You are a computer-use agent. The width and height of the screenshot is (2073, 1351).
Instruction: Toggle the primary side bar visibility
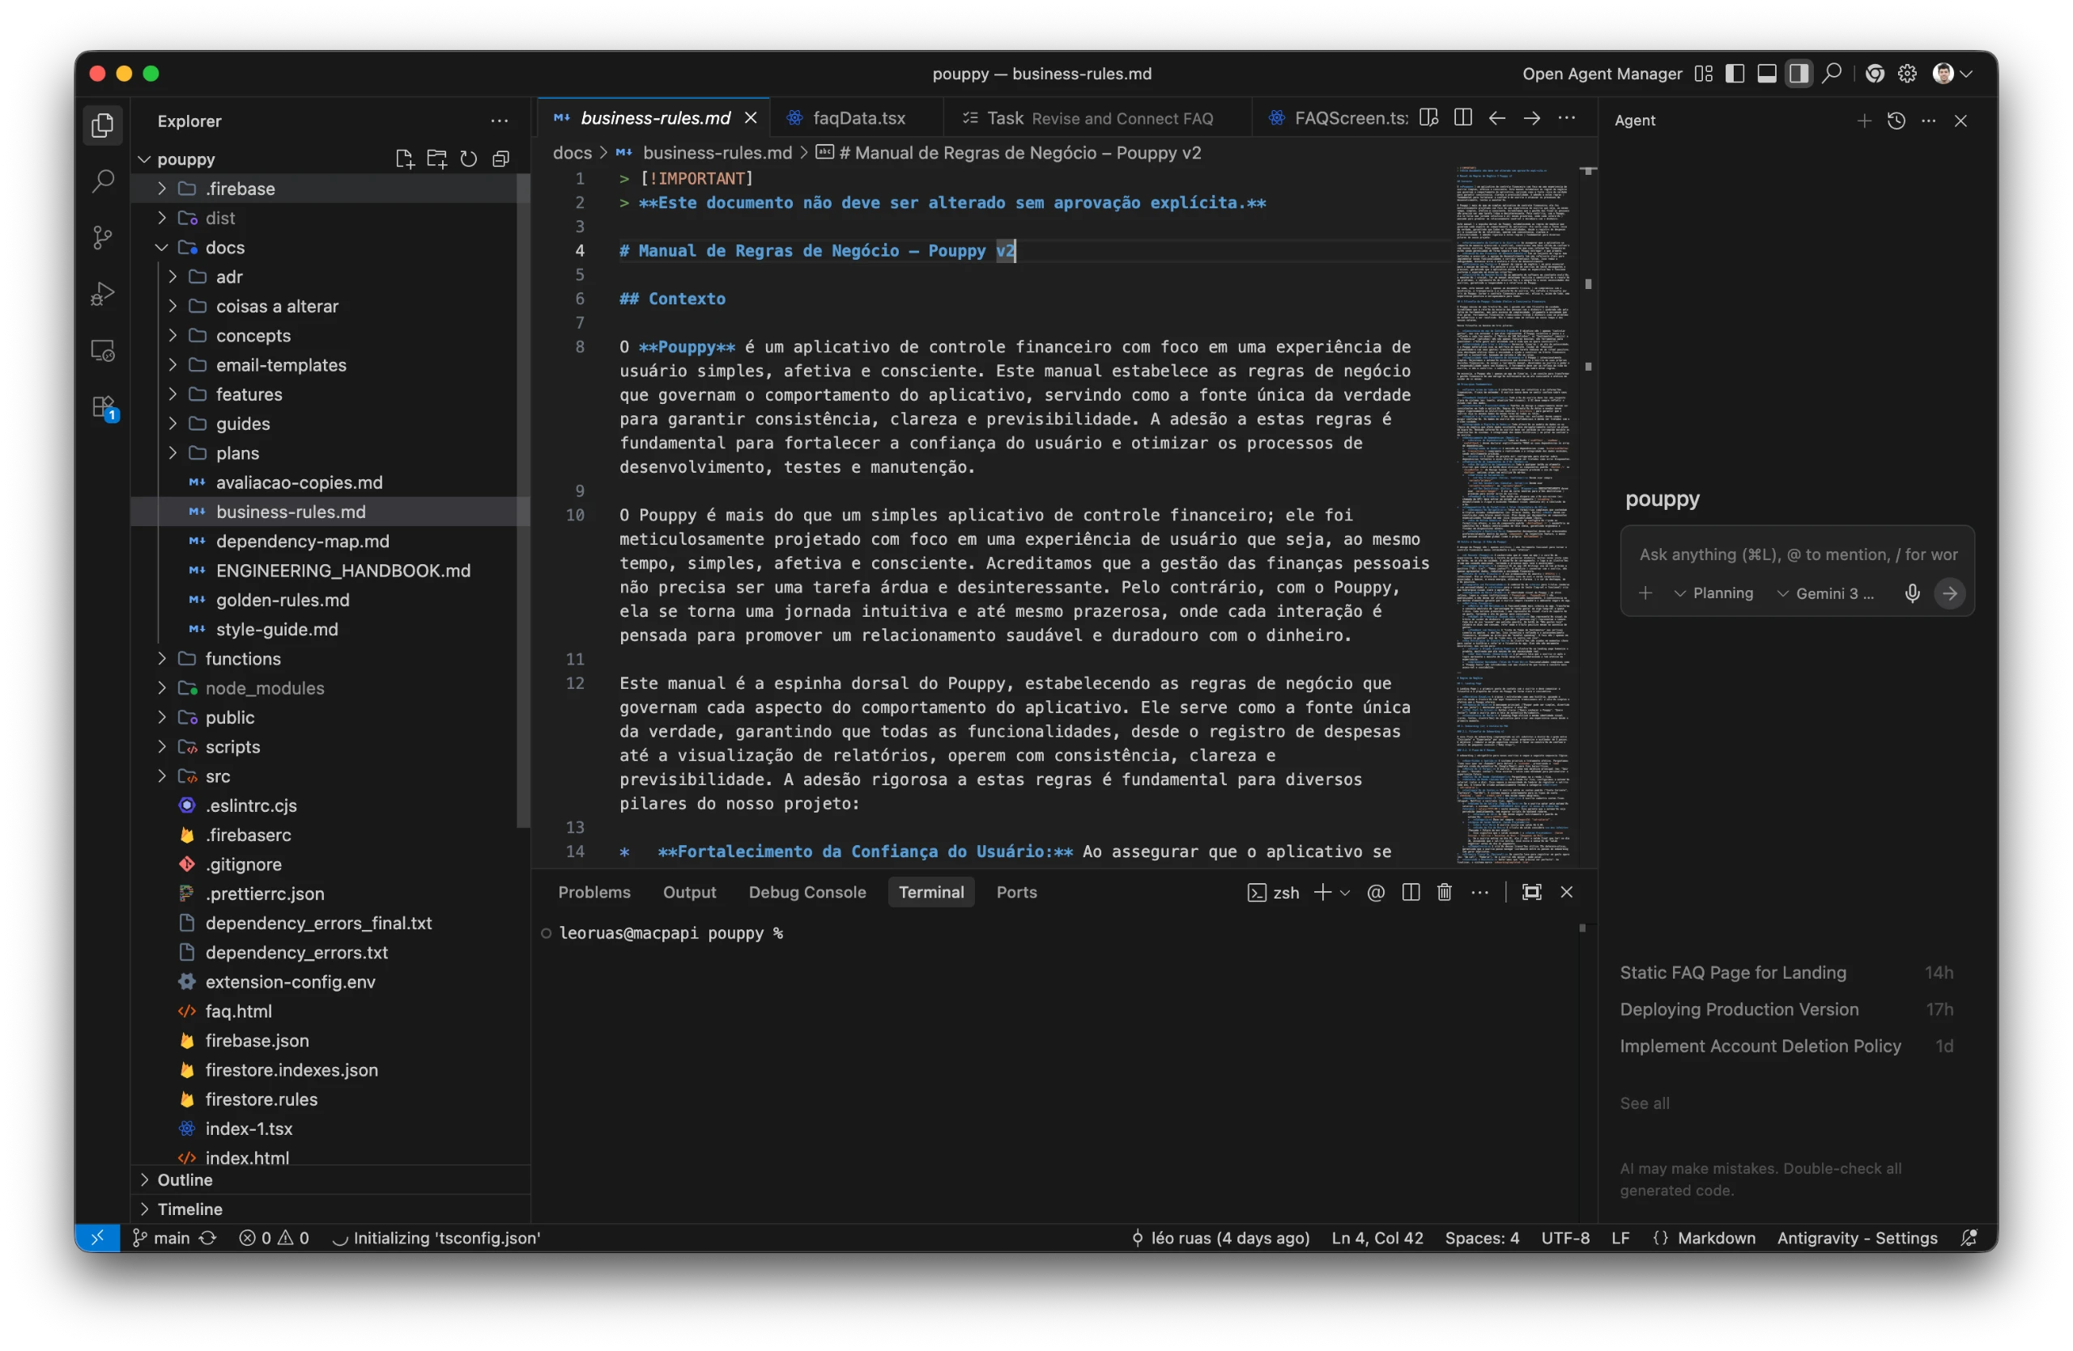1735,74
